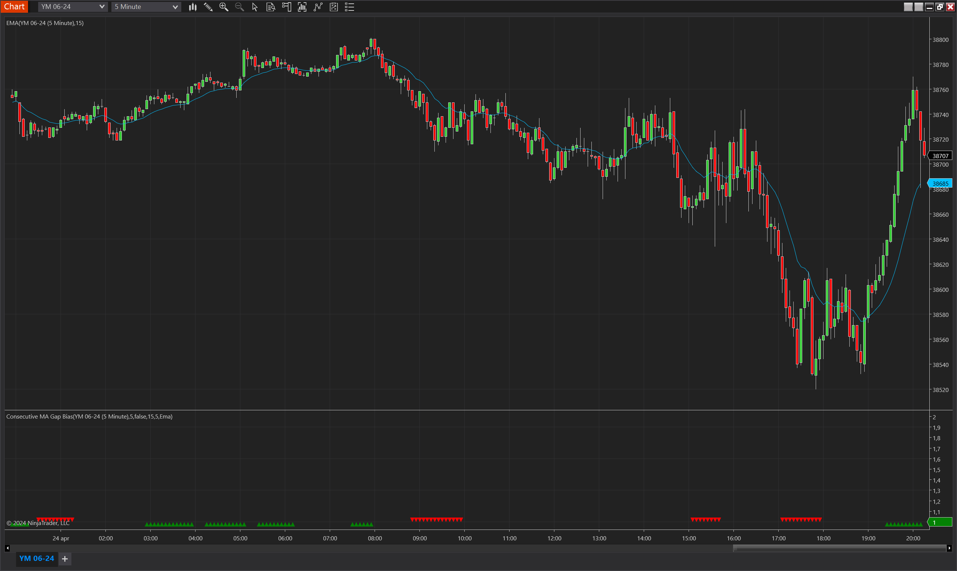The image size is (957, 571).
Task: Click the 08:00 time axis label
Action: pos(375,538)
